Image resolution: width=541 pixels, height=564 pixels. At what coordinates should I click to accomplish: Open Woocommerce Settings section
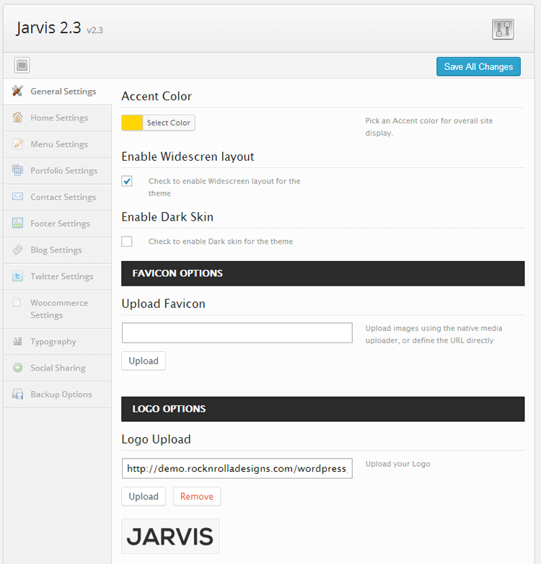tap(58, 309)
